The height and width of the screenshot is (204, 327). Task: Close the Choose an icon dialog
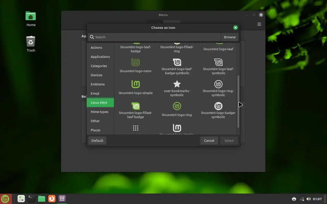tap(236, 28)
